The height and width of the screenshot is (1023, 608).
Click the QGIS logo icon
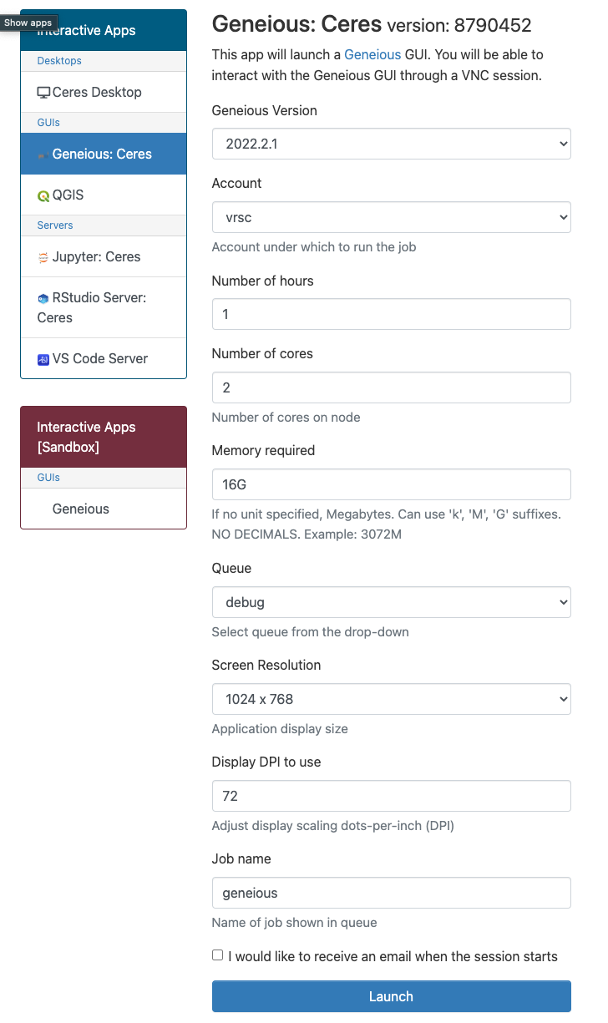(x=43, y=196)
